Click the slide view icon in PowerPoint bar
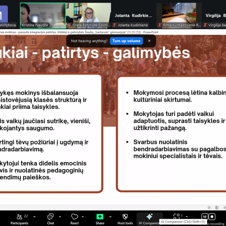Viewport: 226px width, 226px height. pyautogui.click(x=217, y=207)
